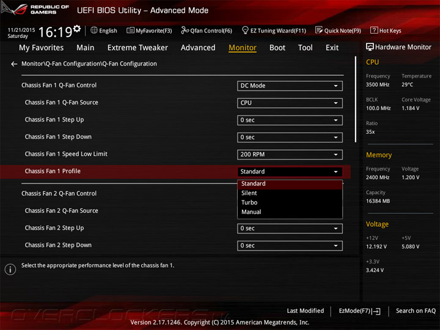Select the Monitor tab
The width and height of the screenshot is (440, 330).
pyautogui.click(x=243, y=48)
